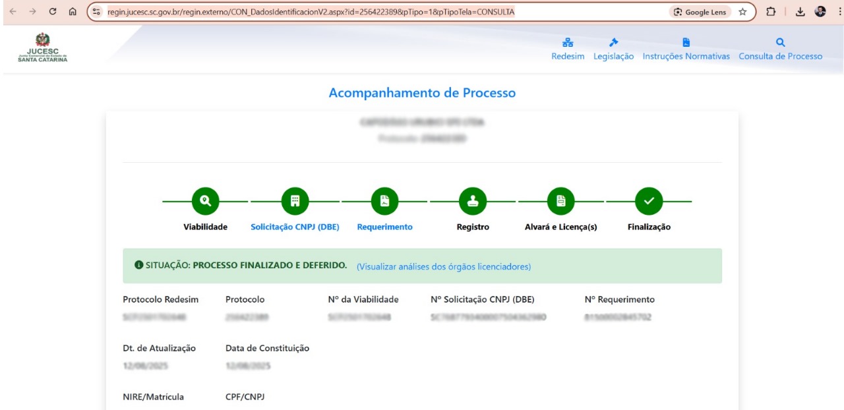Open Instruções Normativas in the navigation

pyautogui.click(x=686, y=50)
